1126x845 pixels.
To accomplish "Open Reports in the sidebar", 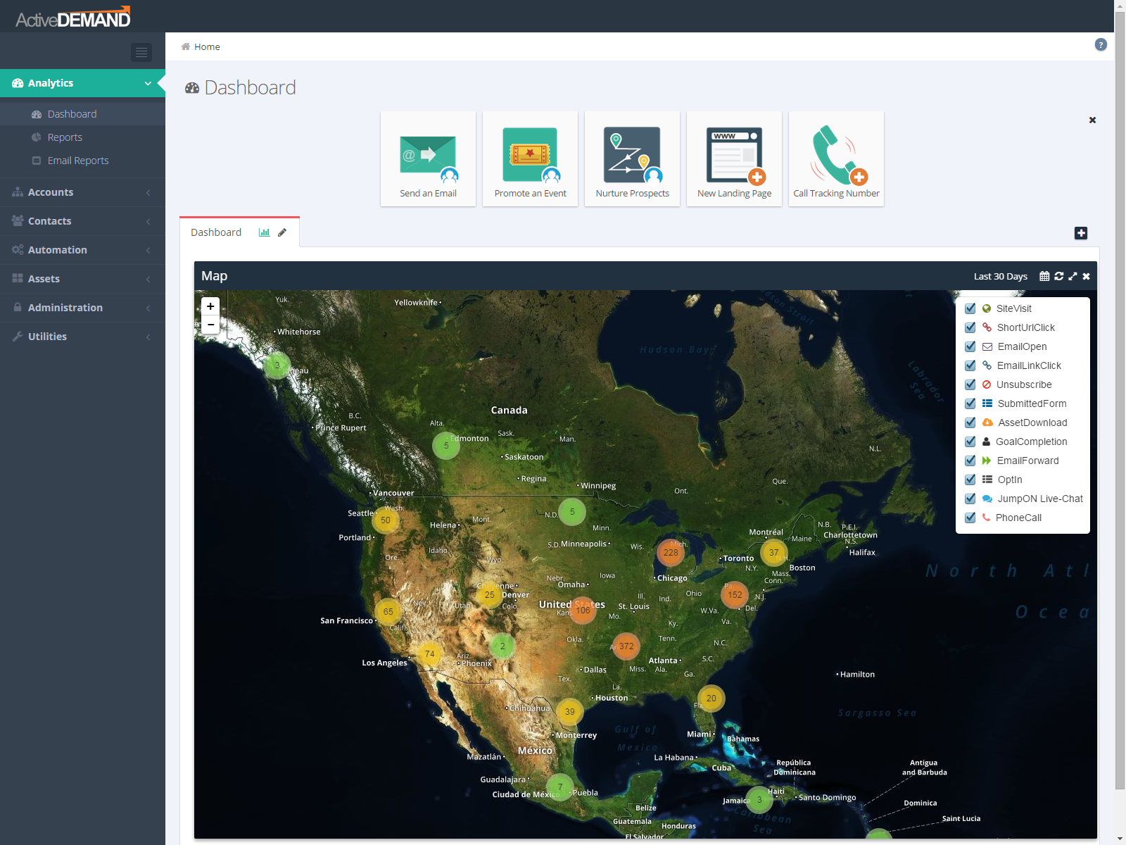I will (x=82, y=137).
